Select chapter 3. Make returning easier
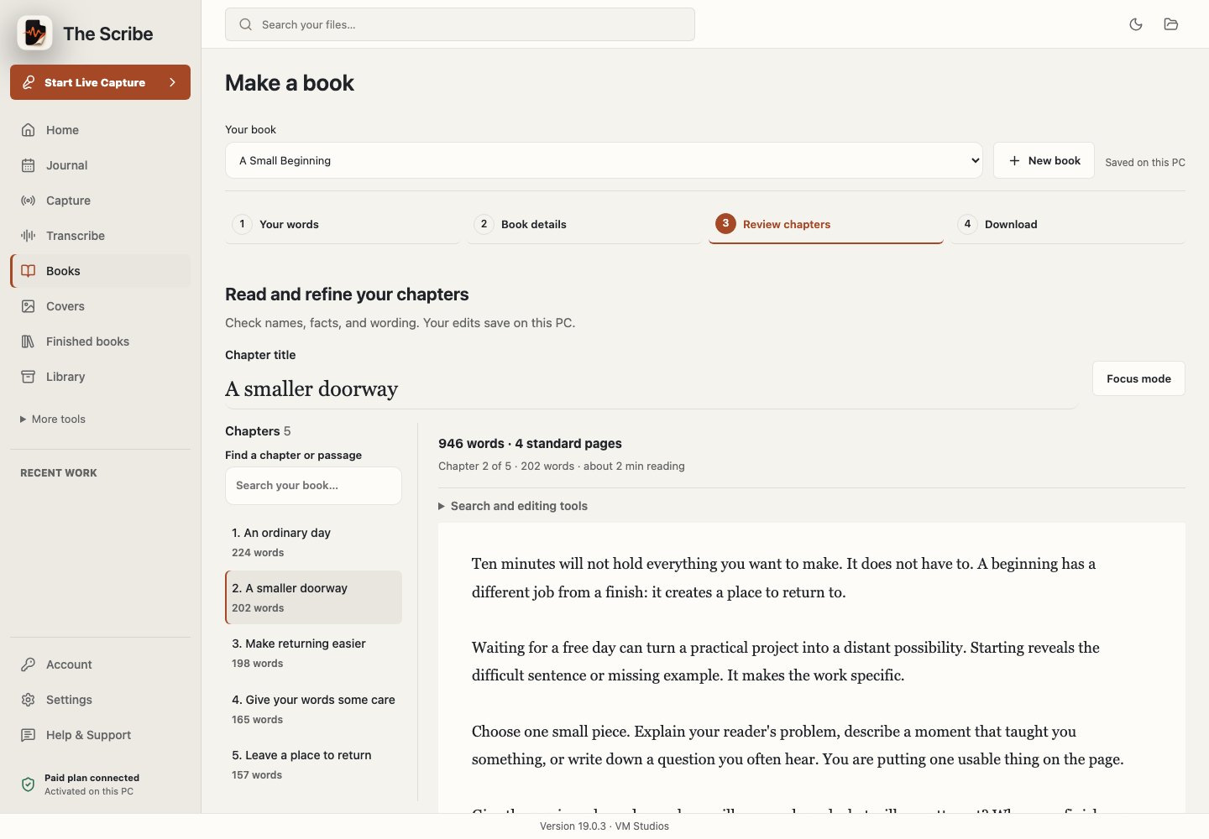The height and width of the screenshot is (839, 1209). [313, 653]
